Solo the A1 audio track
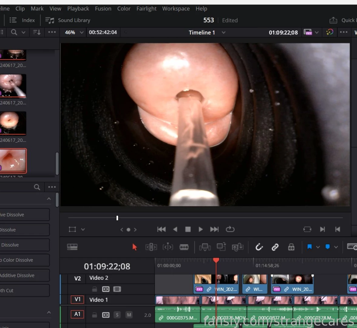Image resolution: width=357 pixels, height=328 pixels. pyautogui.click(x=117, y=315)
